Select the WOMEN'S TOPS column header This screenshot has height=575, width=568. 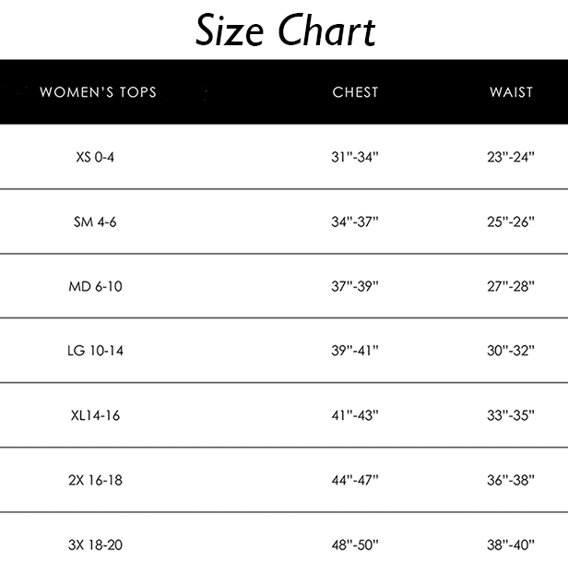point(99,92)
